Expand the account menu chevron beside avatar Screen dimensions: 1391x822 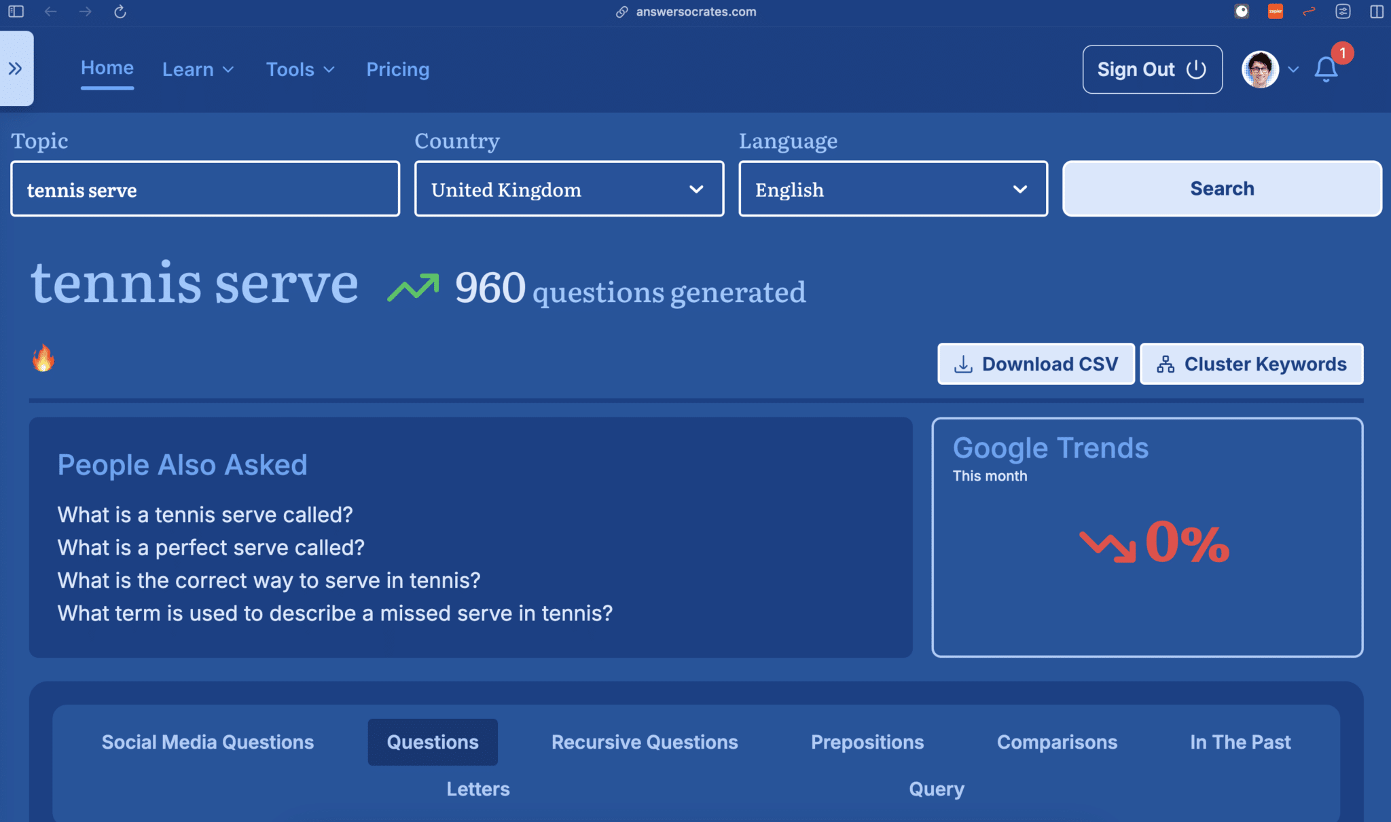pos(1293,69)
